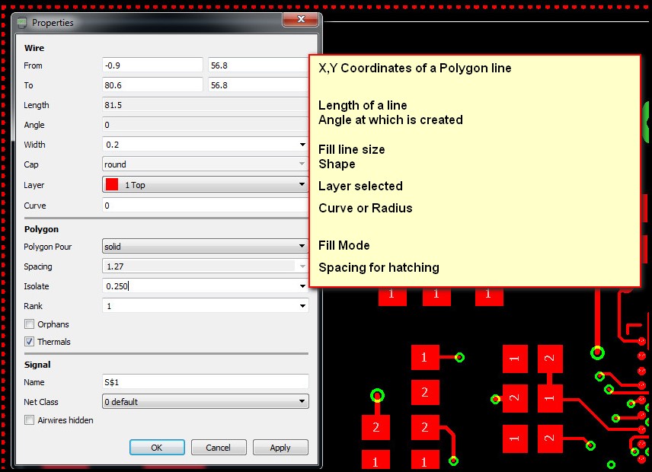This screenshot has height=472, width=652.
Task: Open the Spacing dropdown 1.27
Action: coord(205,266)
